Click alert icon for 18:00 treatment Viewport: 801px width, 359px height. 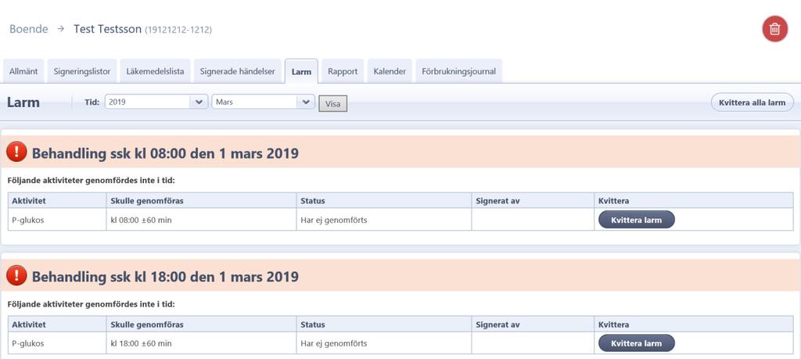click(x=17, y=275)
